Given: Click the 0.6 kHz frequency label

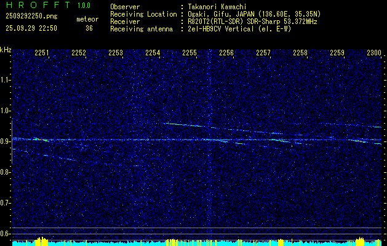Looking at the screenshot, I should pos(5,234).
